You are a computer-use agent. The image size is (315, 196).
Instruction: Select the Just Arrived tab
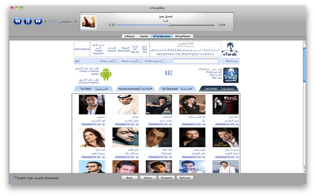tap(219, 89)
